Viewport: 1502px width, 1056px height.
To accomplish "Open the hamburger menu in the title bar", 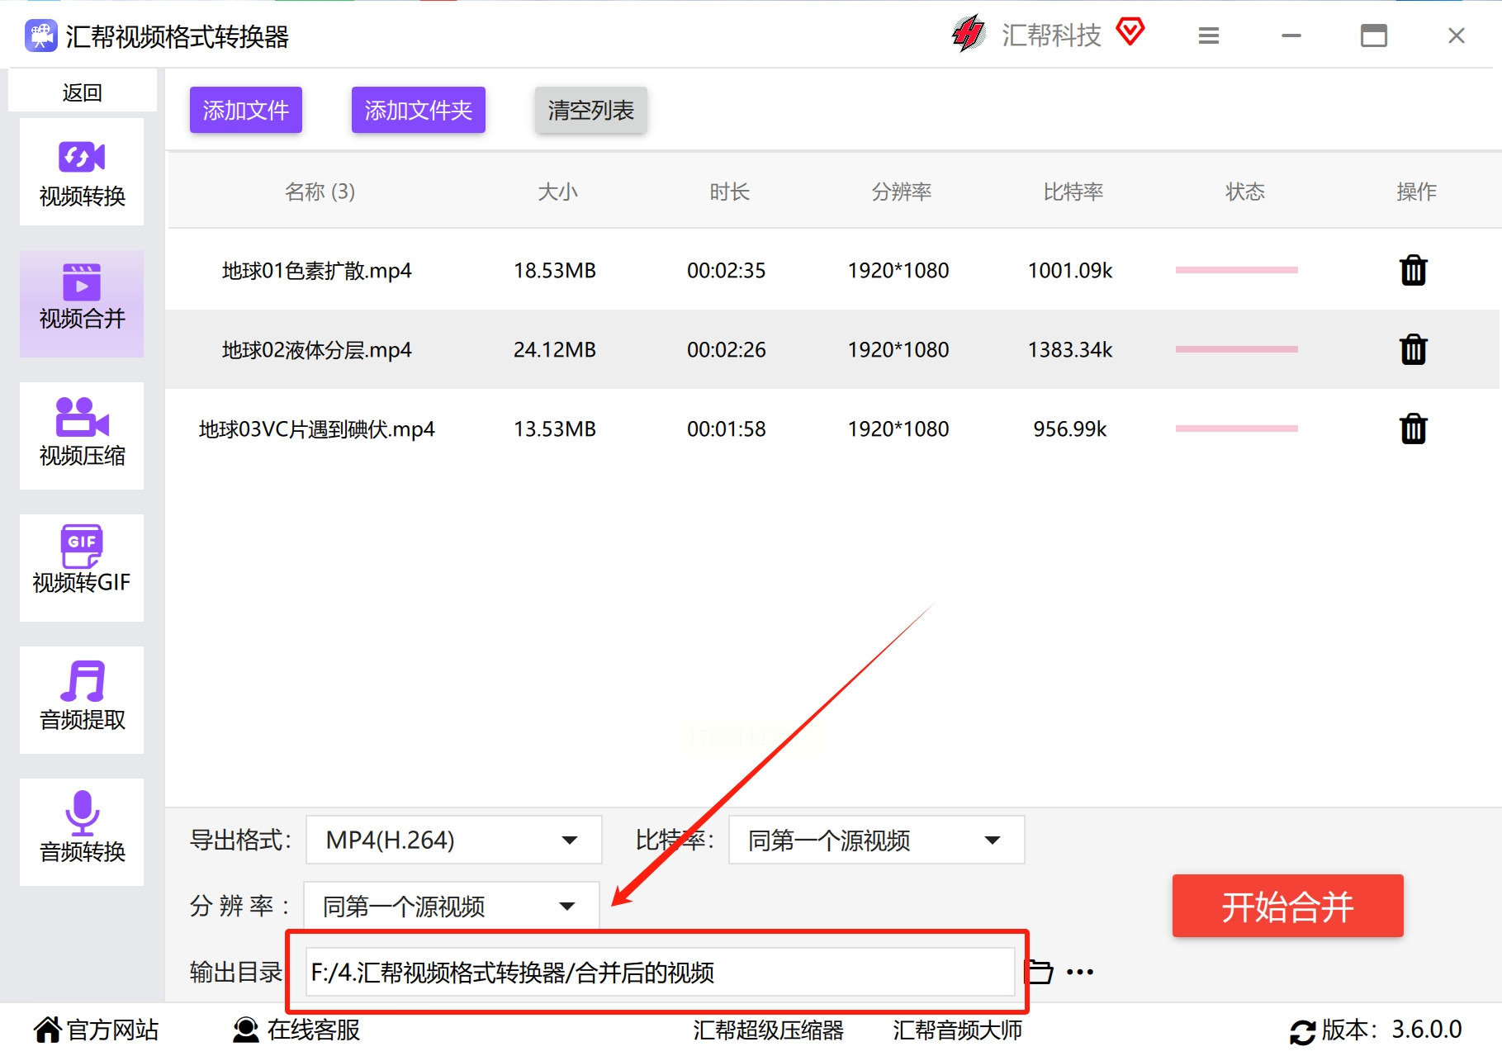I will tap(1208, 36).
